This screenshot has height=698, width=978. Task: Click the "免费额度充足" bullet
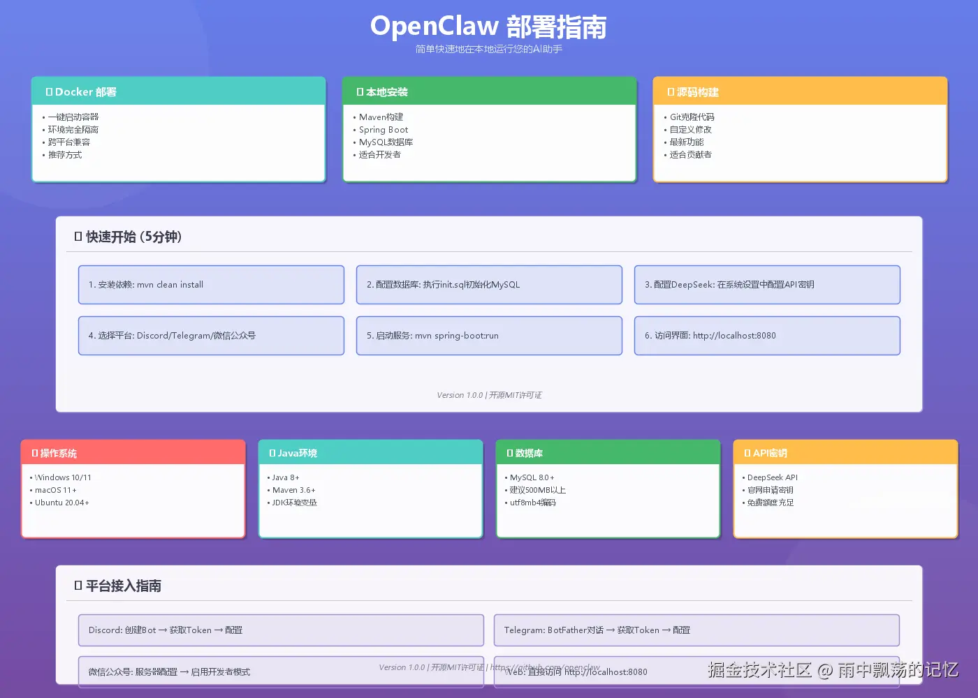[768, 503]
